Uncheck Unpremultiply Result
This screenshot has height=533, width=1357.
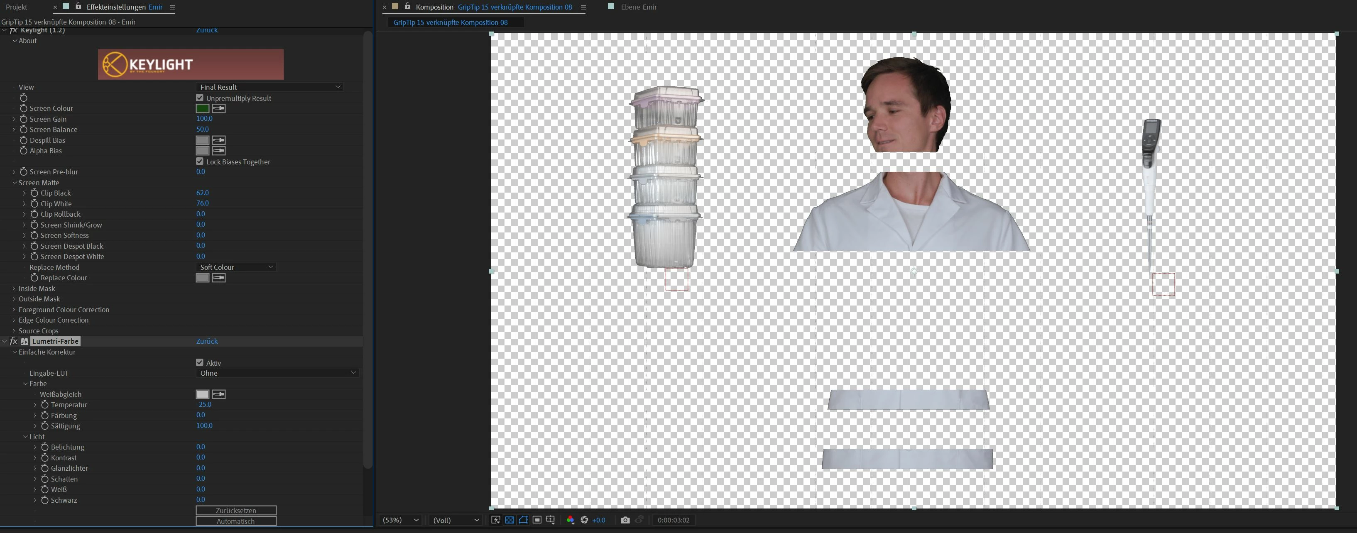tap(200, 98)
